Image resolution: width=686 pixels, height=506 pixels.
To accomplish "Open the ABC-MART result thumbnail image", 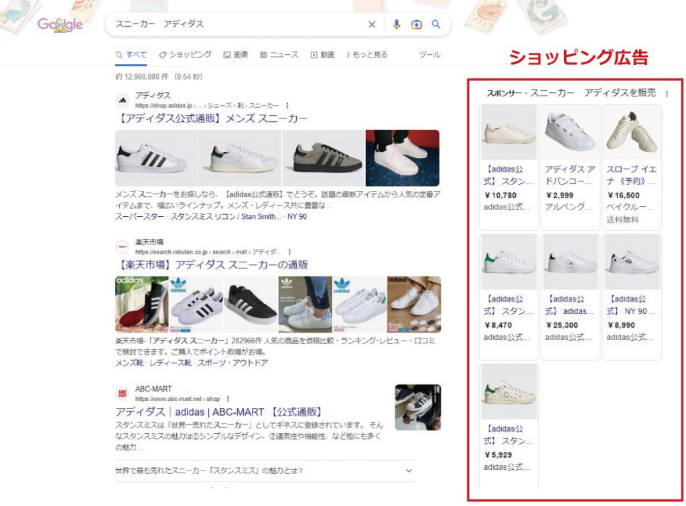I will coord(418,407).
